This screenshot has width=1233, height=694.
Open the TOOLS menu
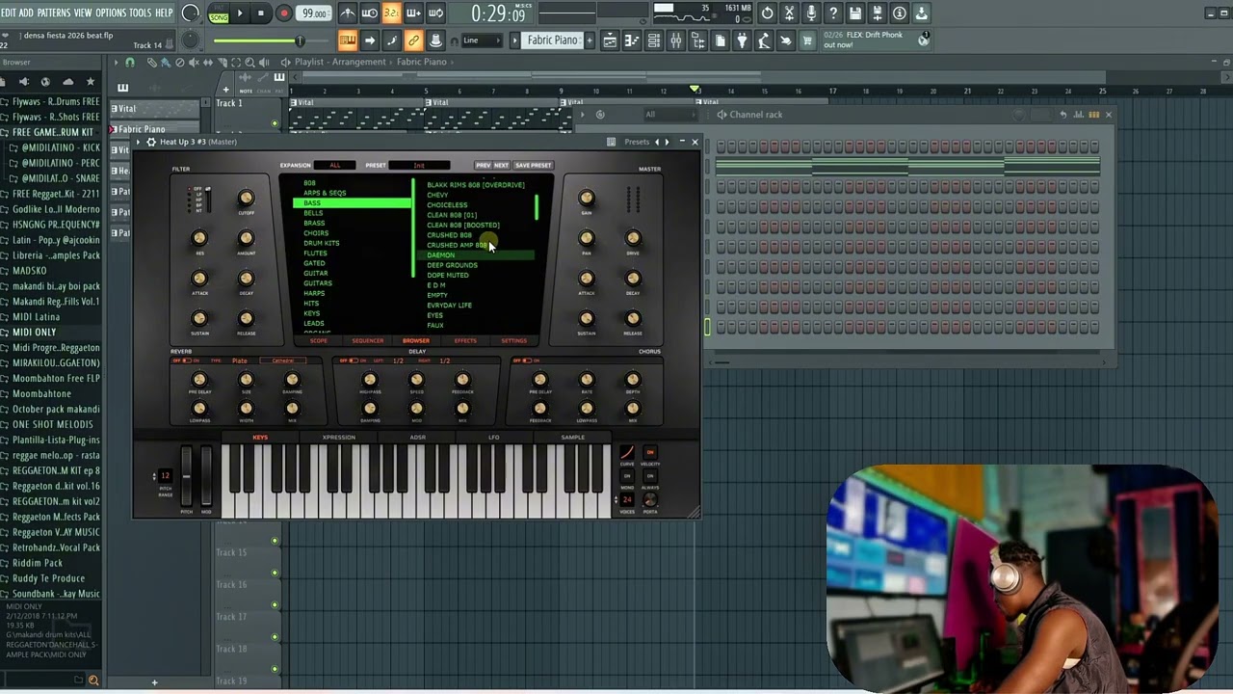point(141,13)
